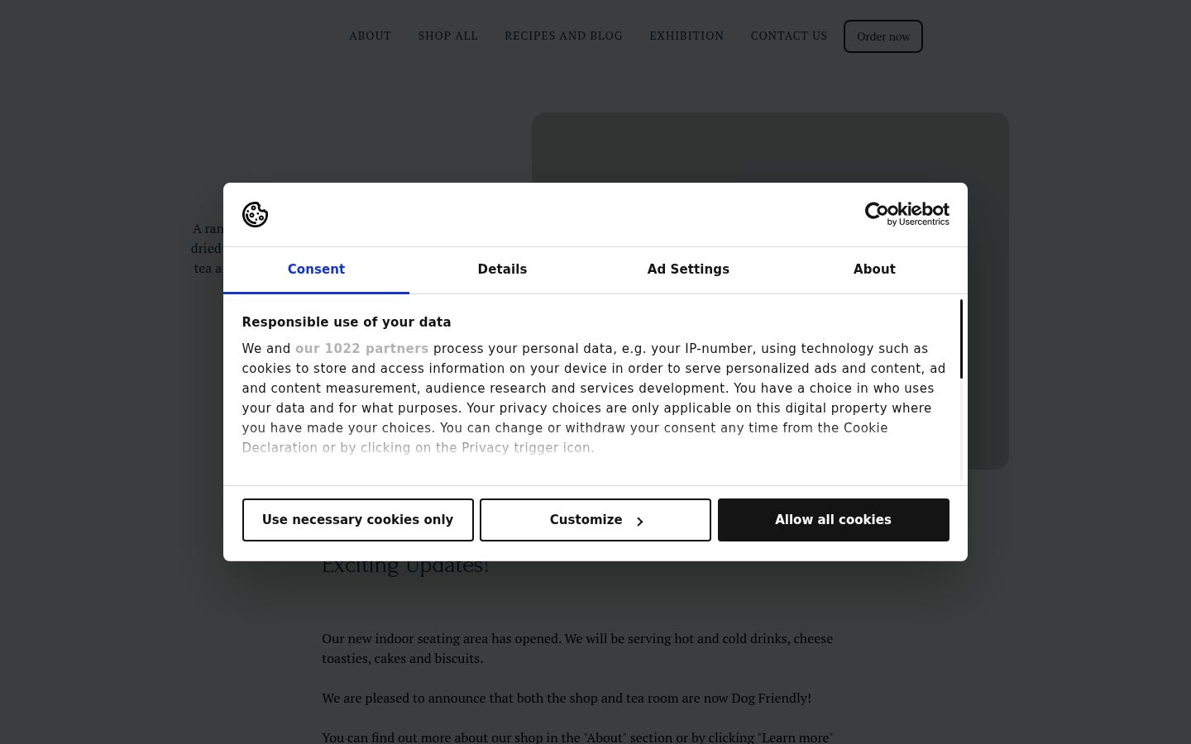The height and width of the screenshot is (744, 1191).
Task: Click the Order now button
Action: pos(883,36)
